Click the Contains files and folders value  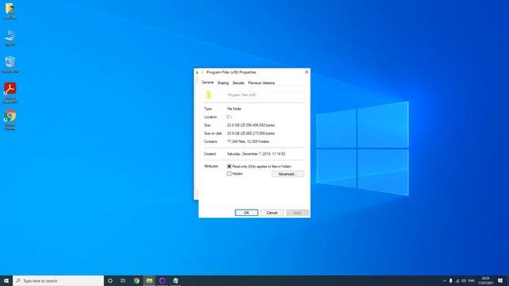coord(248,141)
